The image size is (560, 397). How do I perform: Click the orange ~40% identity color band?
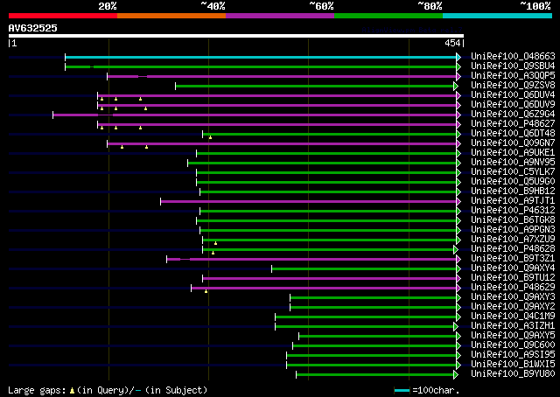pos(171,16)
